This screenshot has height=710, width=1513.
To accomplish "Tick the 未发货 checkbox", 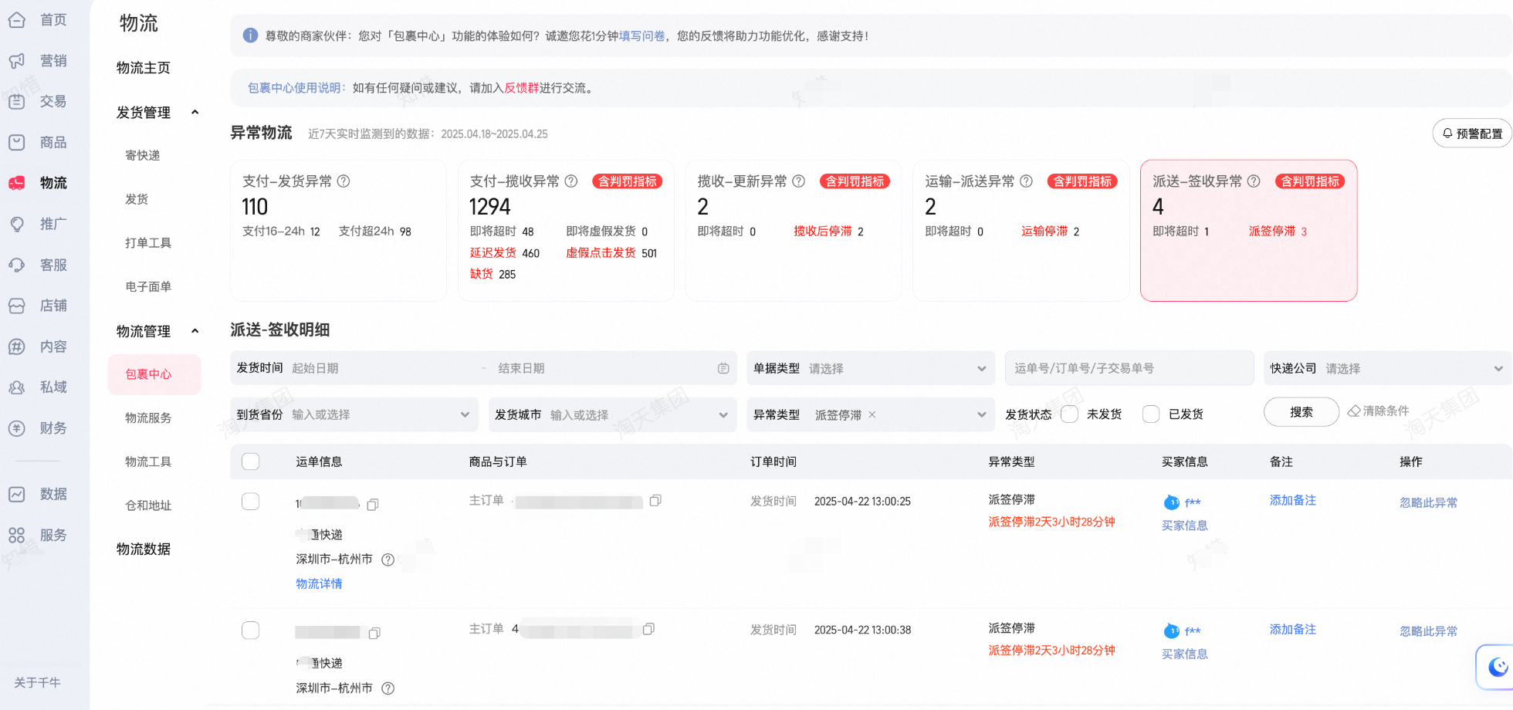I will pos(1070,414).
